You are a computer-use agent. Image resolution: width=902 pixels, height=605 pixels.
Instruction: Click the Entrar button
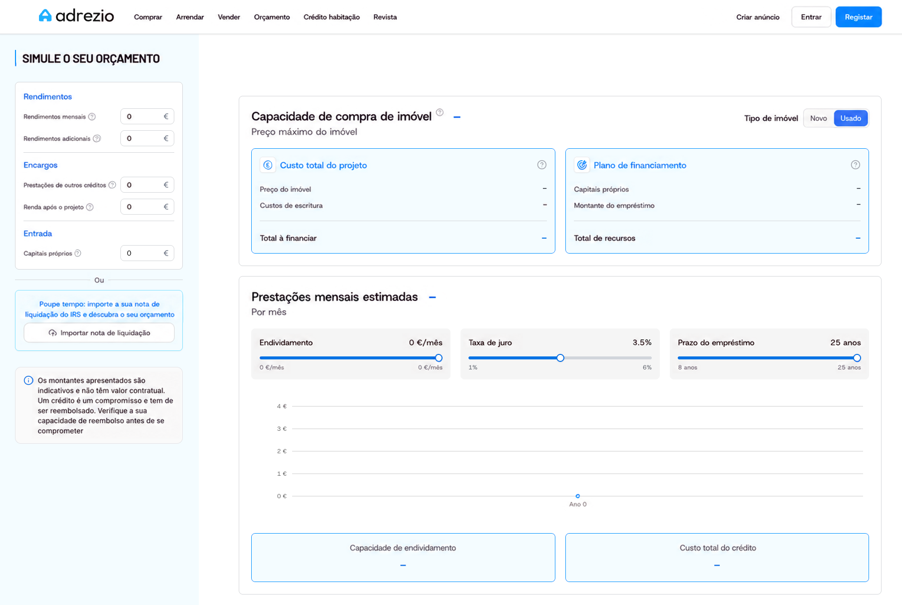coord(811,17)
